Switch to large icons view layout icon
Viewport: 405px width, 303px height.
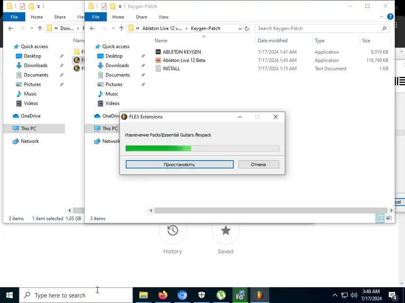(x=389, y=218)
